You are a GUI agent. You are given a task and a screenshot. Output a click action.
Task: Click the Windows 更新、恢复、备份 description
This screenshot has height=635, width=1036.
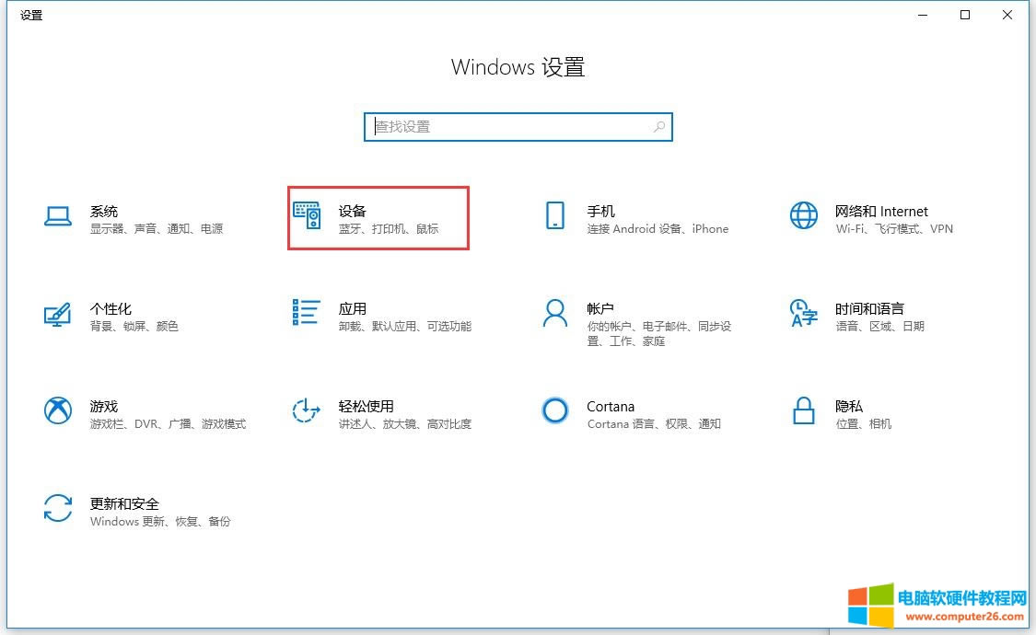click(x=158, y=521)
